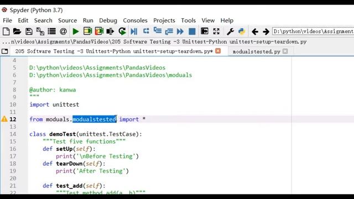Re-run the last script icon
Image resolution: width=354 pixels, height=199 pixels.
coord(122,32)
